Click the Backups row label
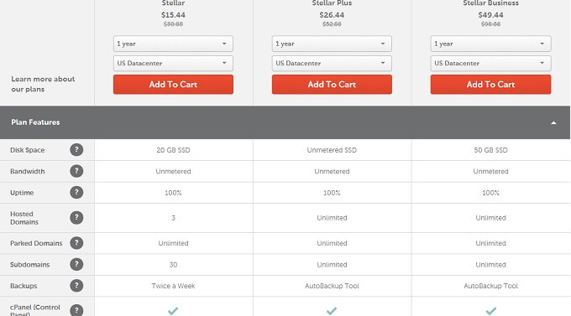This screenshot has width=571, height=316. click(24, 286)
